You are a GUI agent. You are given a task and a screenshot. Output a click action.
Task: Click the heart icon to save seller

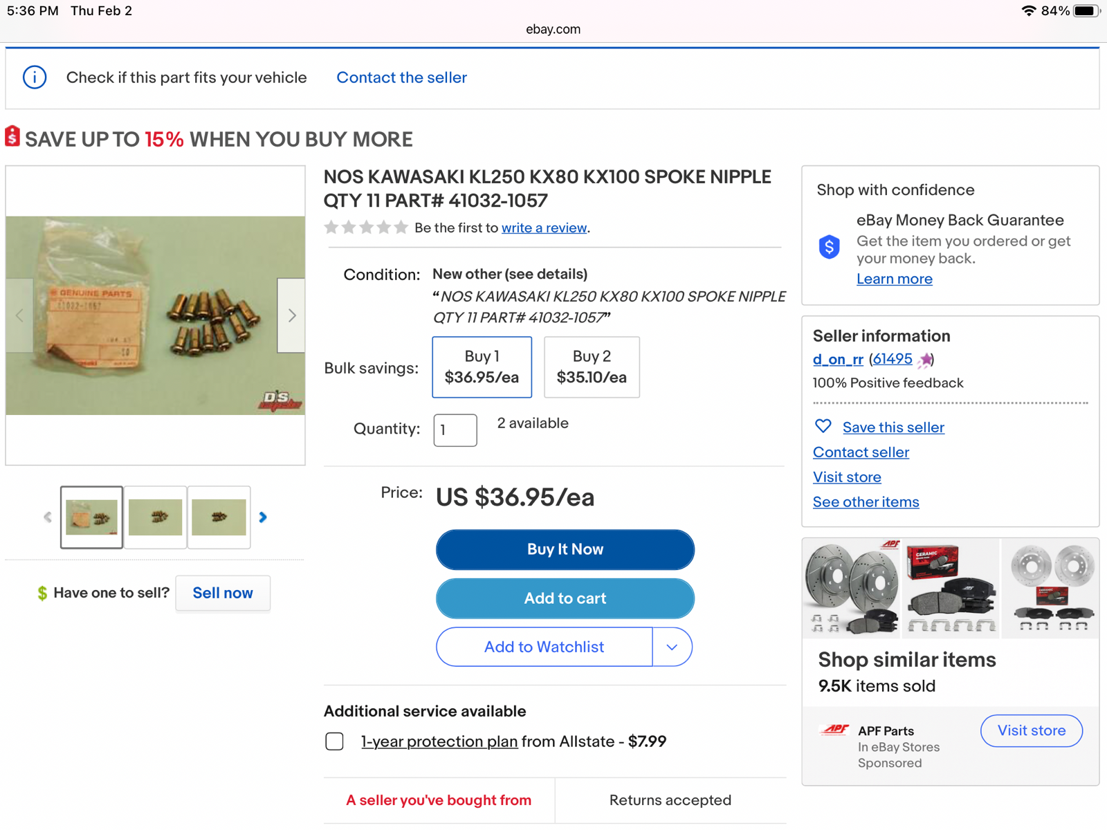click(823, 427)
